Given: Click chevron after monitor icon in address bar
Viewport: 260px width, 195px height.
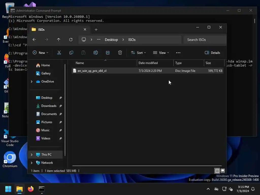Looking at the screenshot, I should click(91, 40).
